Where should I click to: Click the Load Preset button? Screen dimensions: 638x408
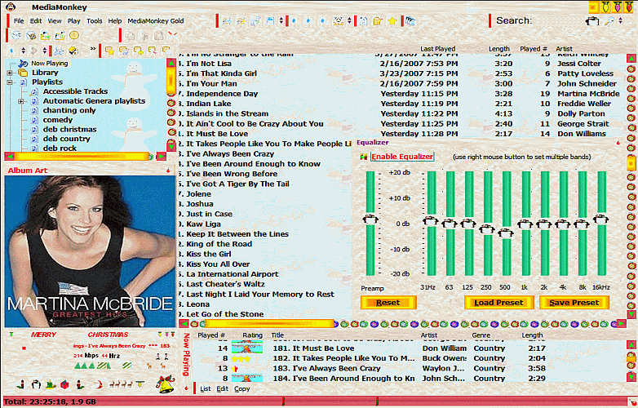pos(498,303)
